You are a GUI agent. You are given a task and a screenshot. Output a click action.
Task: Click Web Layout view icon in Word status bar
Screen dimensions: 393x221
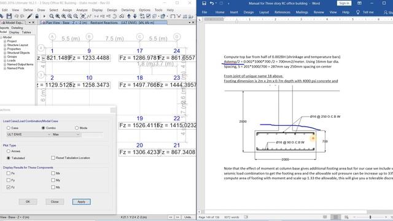tap(346, 217)
